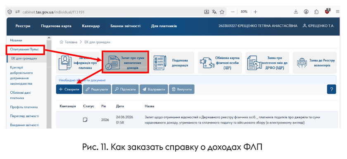Screen dimensions: 347x159
Task: Select Критерії добровільного дотримання законодавства
Action: click(21, 76)
